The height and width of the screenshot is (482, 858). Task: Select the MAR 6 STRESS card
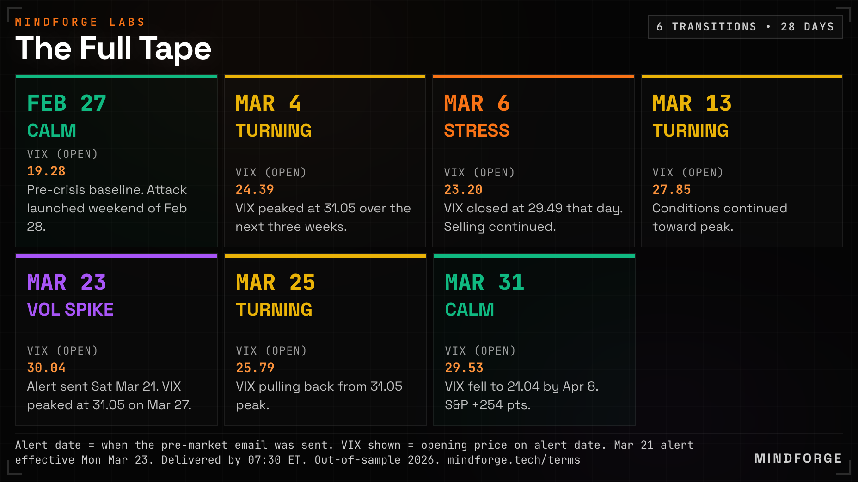533,161
